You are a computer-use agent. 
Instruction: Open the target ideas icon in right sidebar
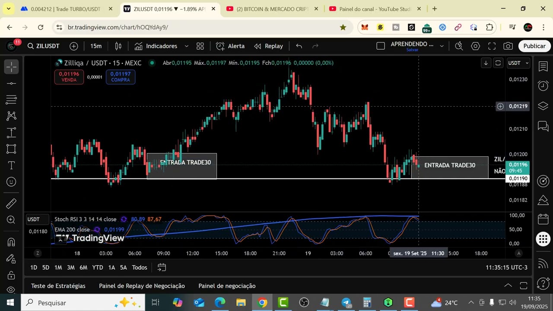coord(543,181)
